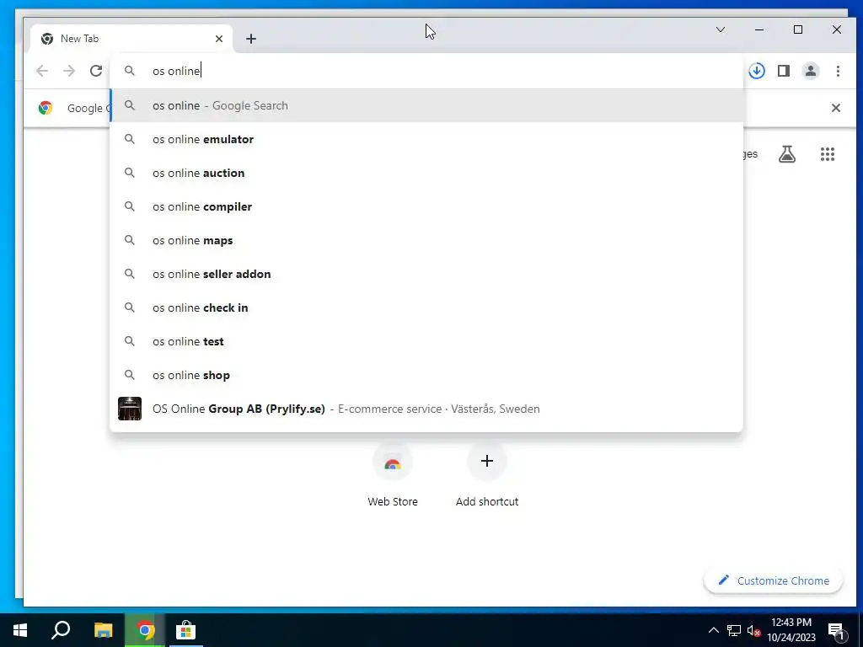Click the Prylify.se suggestion thumbnail
The height and width of the screenshot is (647, 863).
point(130,409)
